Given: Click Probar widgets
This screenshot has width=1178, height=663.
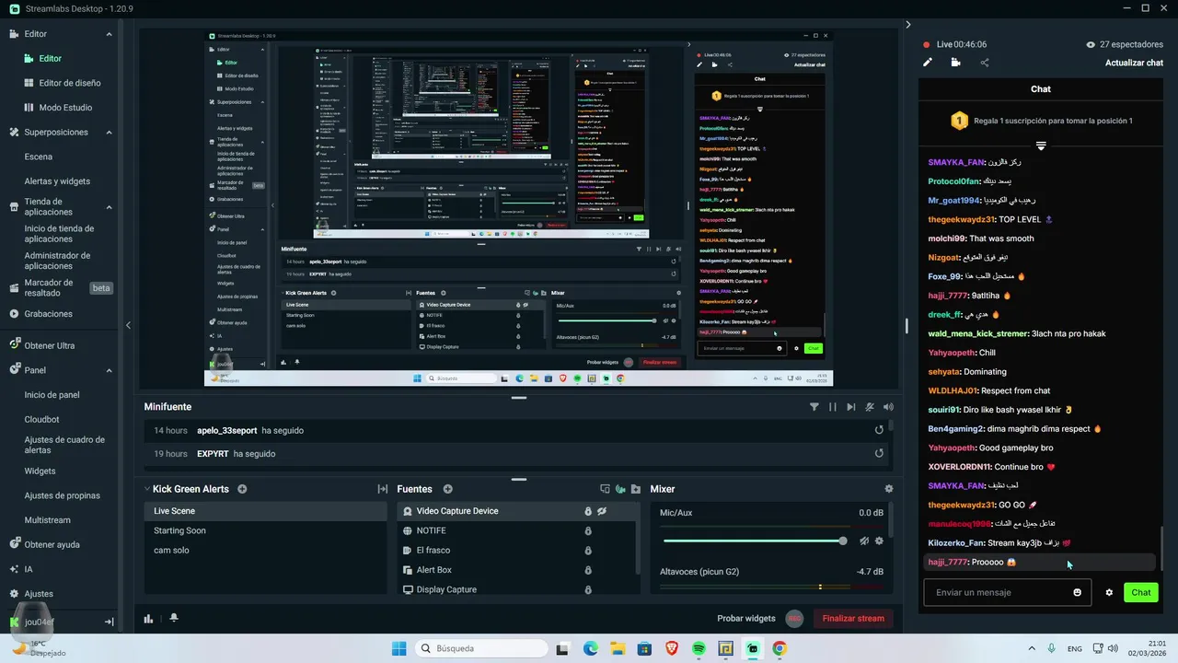Looking at the screenshot, I should point(746,619).
